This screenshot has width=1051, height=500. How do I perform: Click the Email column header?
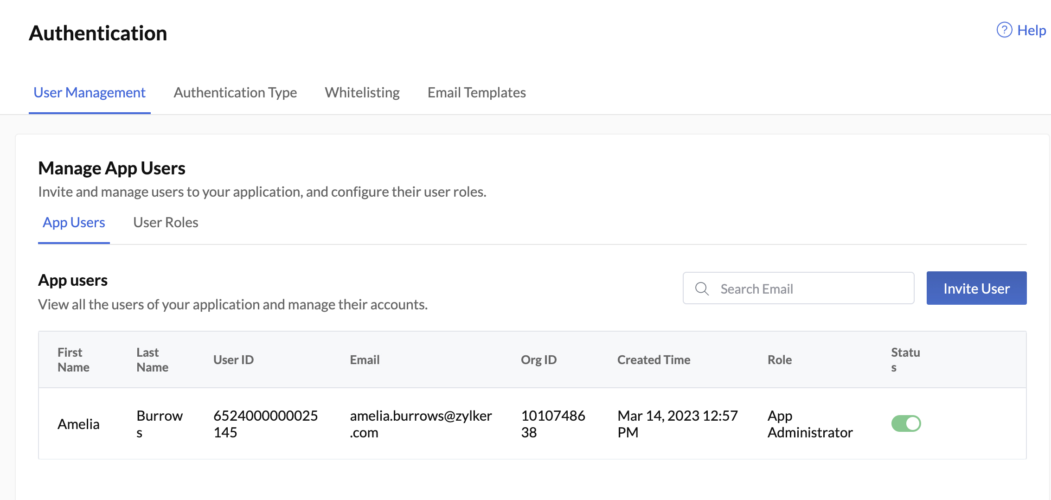(x=365, y=359)
